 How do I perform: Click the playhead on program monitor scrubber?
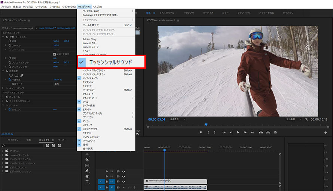[x=205, y=124]
